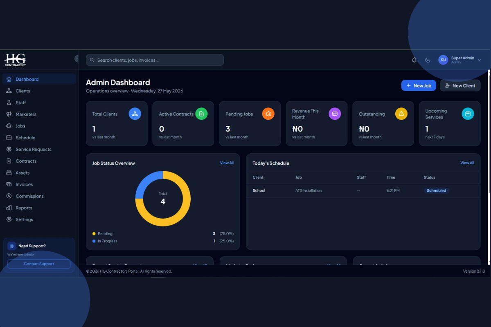Image resolution: width=491 pixels, height=327 pixels.
Task: Click the Assets box icon
Action: (x=9, y=173)
